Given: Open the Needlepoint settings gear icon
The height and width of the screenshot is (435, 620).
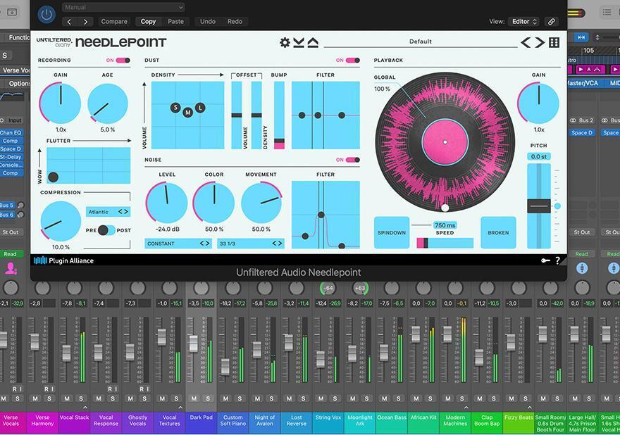Looking at the screenshot, I should click(x=285, y=42).
